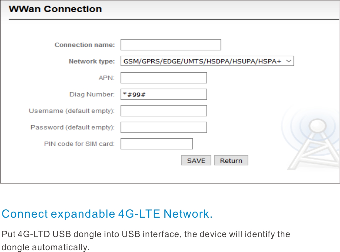Click the Network type label
The height and width of the screenshot is (252, 340).
(x=92, y=61)
